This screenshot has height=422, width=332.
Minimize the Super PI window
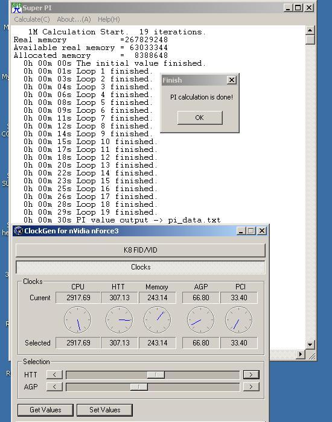288,8
